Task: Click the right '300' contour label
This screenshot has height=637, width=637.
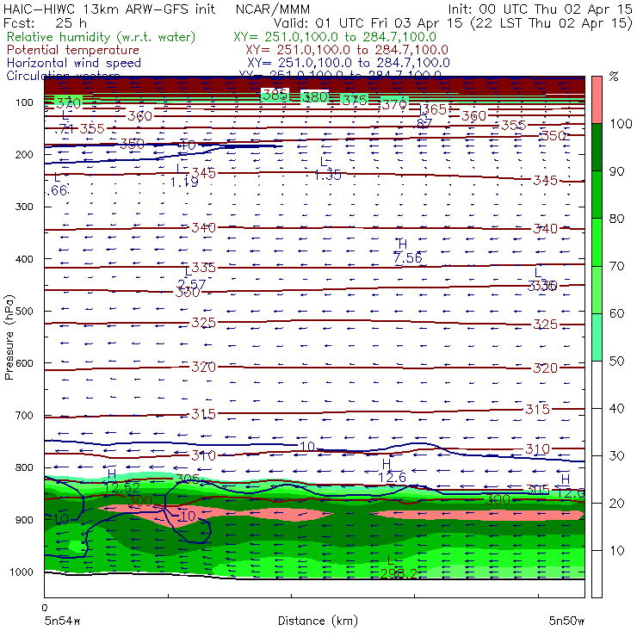Action: [498, 499]
